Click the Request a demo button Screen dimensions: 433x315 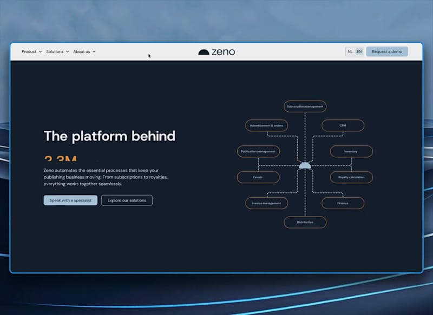[387, 51]
